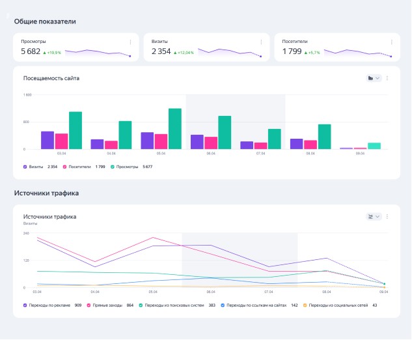Toggle the Переходы из поисковых систем series

pyautogui.click(x=140, y=305)
